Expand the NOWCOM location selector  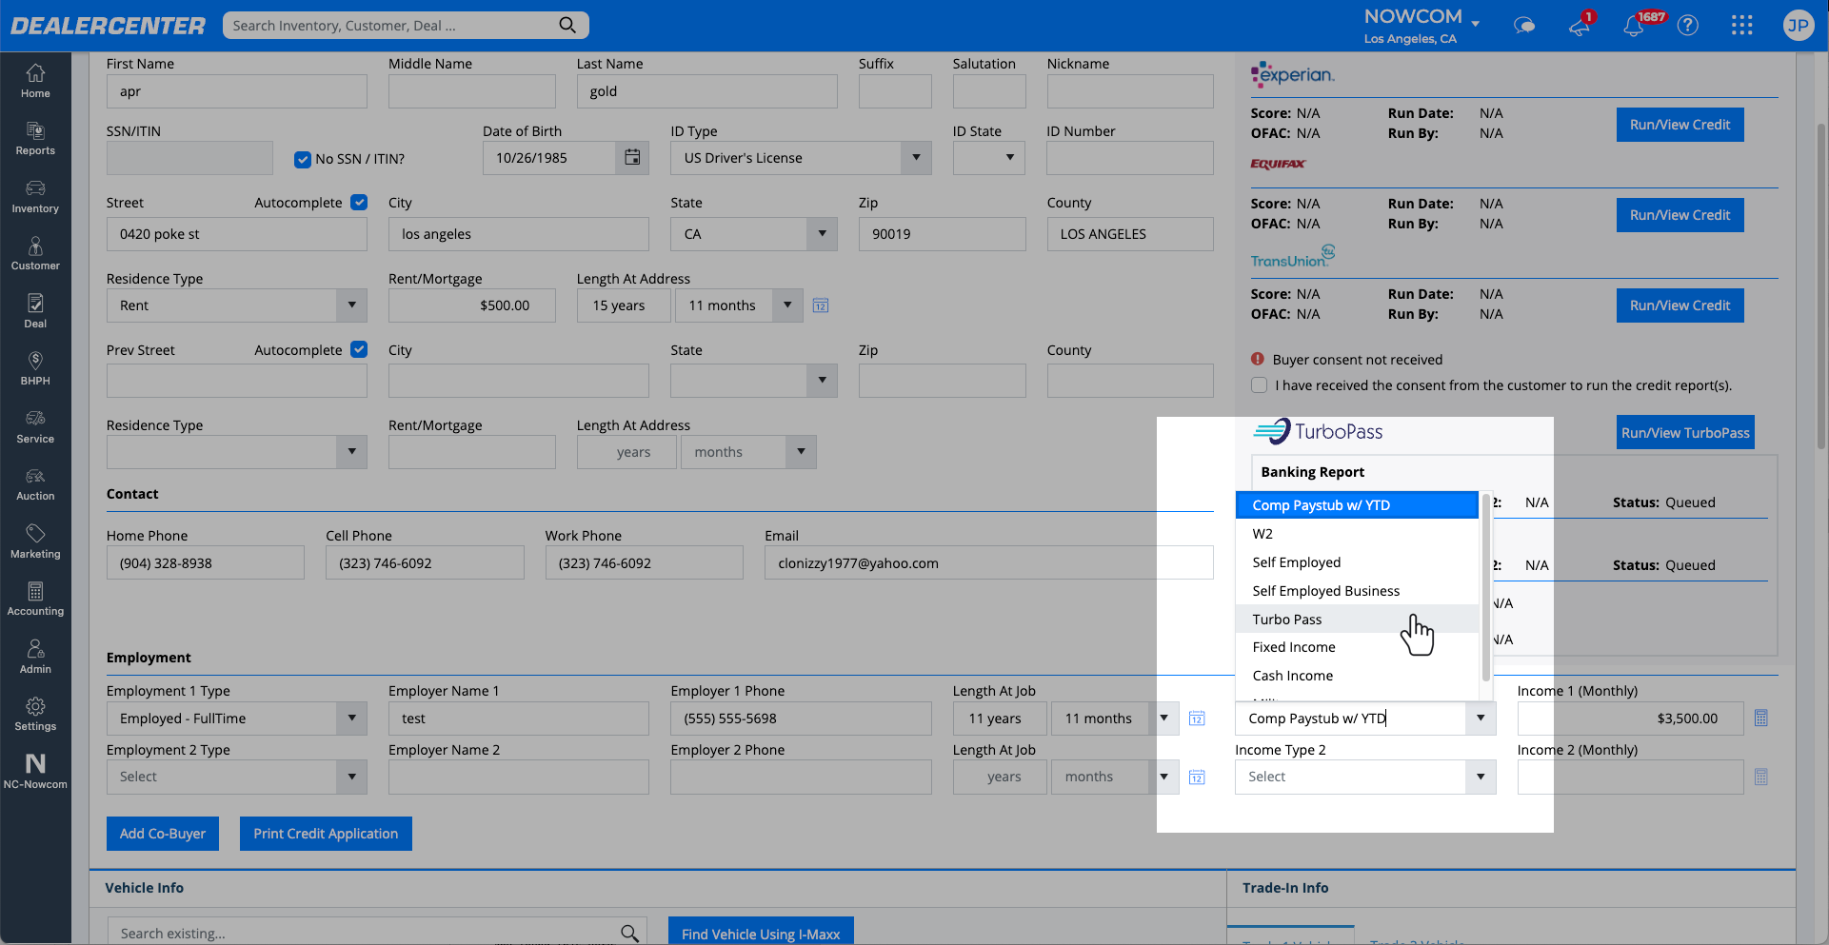point(1475,24)
